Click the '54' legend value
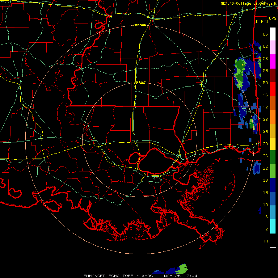Viewport: 278px width, 278px height. pos(265,70)
